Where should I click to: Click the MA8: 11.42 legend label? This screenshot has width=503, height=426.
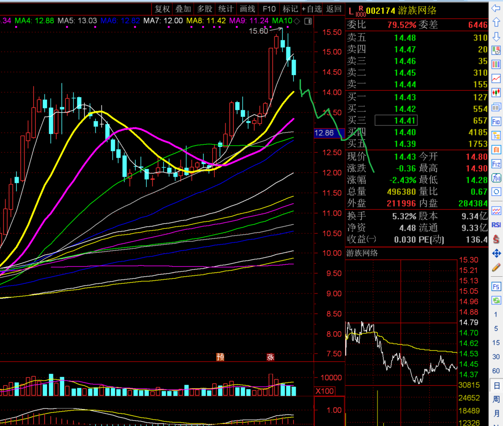(x=206, y=21)
